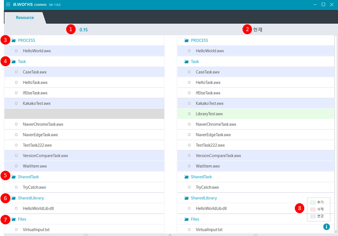Image resolution: width=338 pixels, height=236 pixels.
Task: Click SharedTask folder icon in 현재 panel
Action: coord(187,177)
